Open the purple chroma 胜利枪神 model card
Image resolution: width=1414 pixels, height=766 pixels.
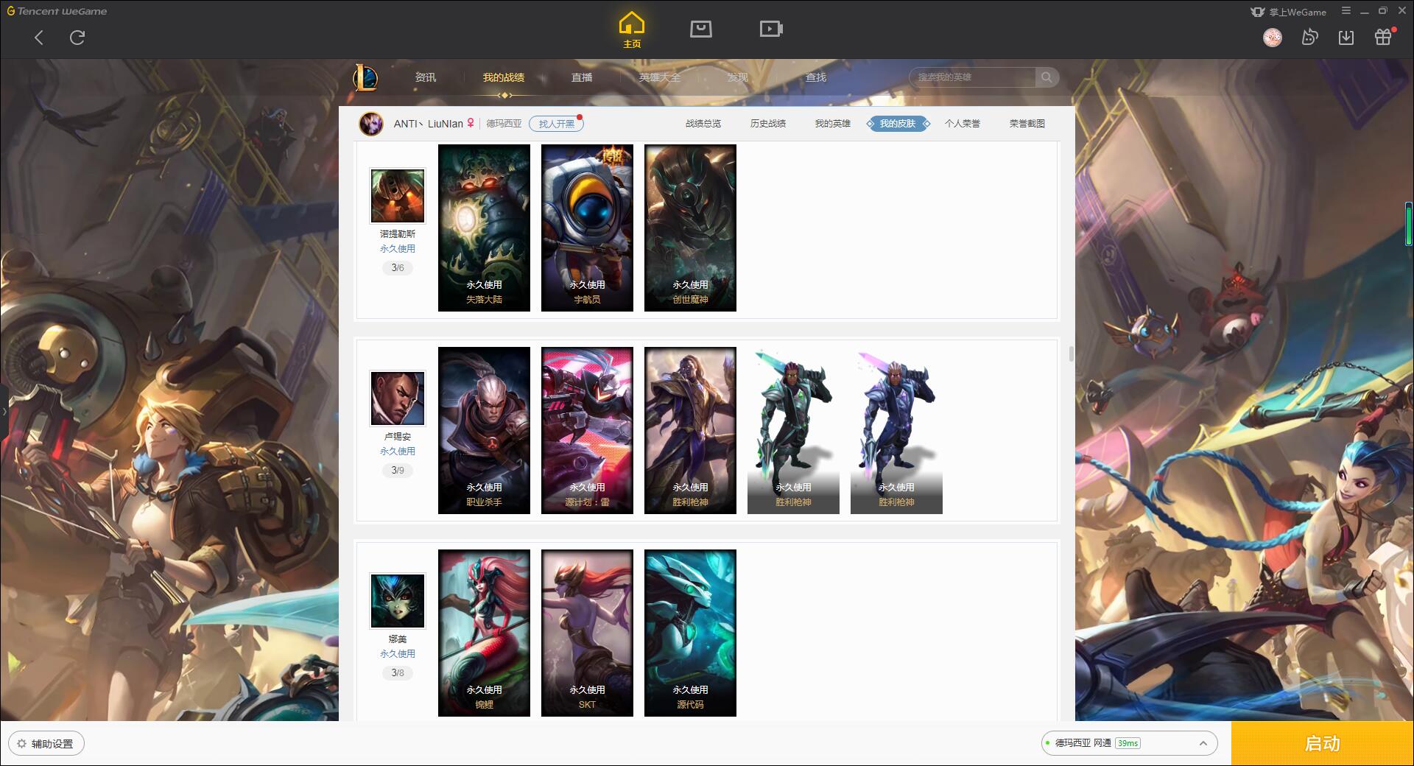coord(896,430)
